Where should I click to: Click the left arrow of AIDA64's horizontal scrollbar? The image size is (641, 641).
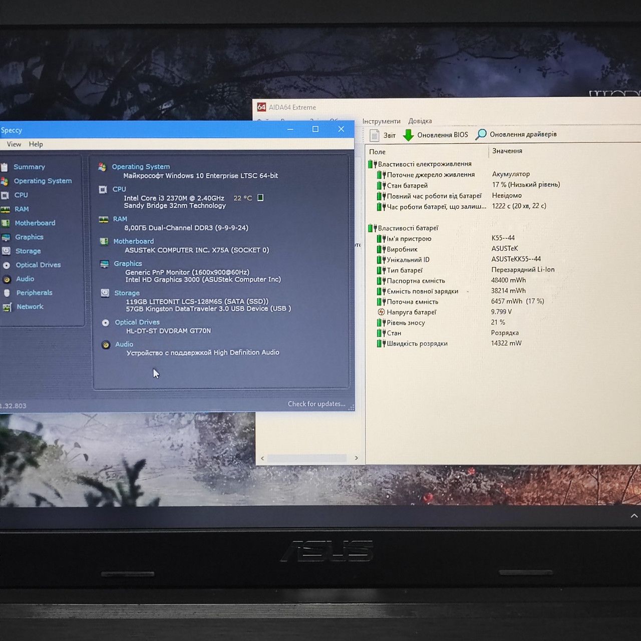tap(262, 458)
